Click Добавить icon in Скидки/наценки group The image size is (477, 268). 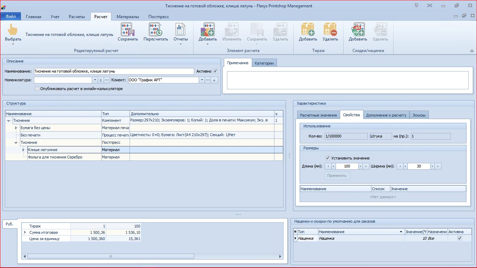[358, 30]
